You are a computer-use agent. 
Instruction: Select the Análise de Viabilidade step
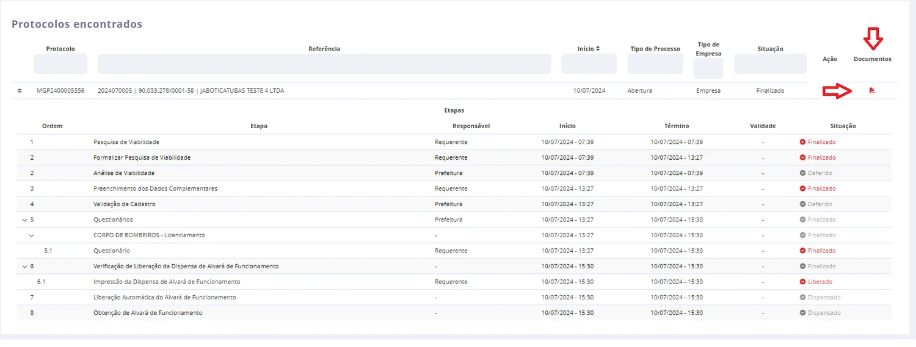[124, 173]
